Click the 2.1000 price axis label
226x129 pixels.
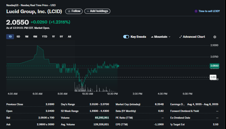click(214, 45)
